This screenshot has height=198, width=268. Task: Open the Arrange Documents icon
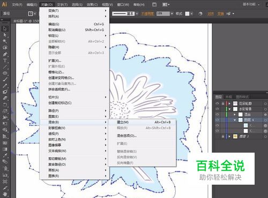coord(166,5)
